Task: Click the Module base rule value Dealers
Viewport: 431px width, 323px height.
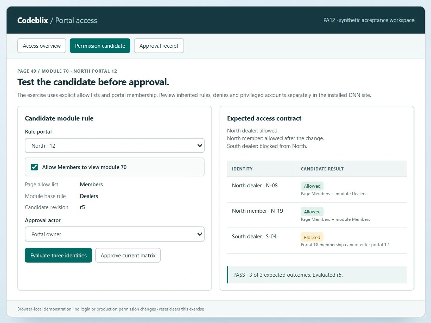Action: [89, 196]
